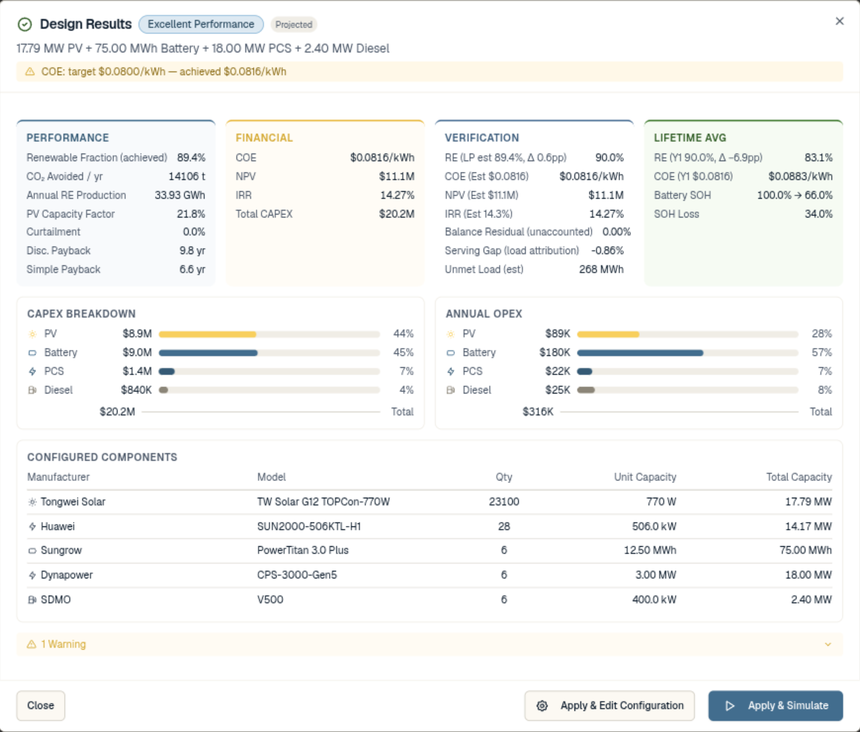Click the 75.00 MWh total capacity value
This screenshot has width=860, height=732.
point(806,550)
